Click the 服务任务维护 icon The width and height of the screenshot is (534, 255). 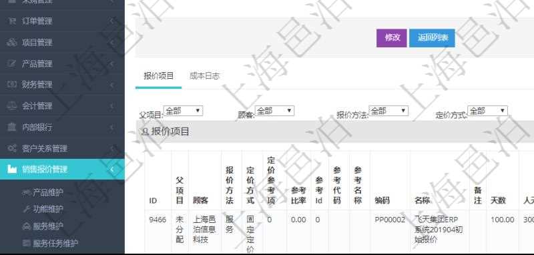27,243
